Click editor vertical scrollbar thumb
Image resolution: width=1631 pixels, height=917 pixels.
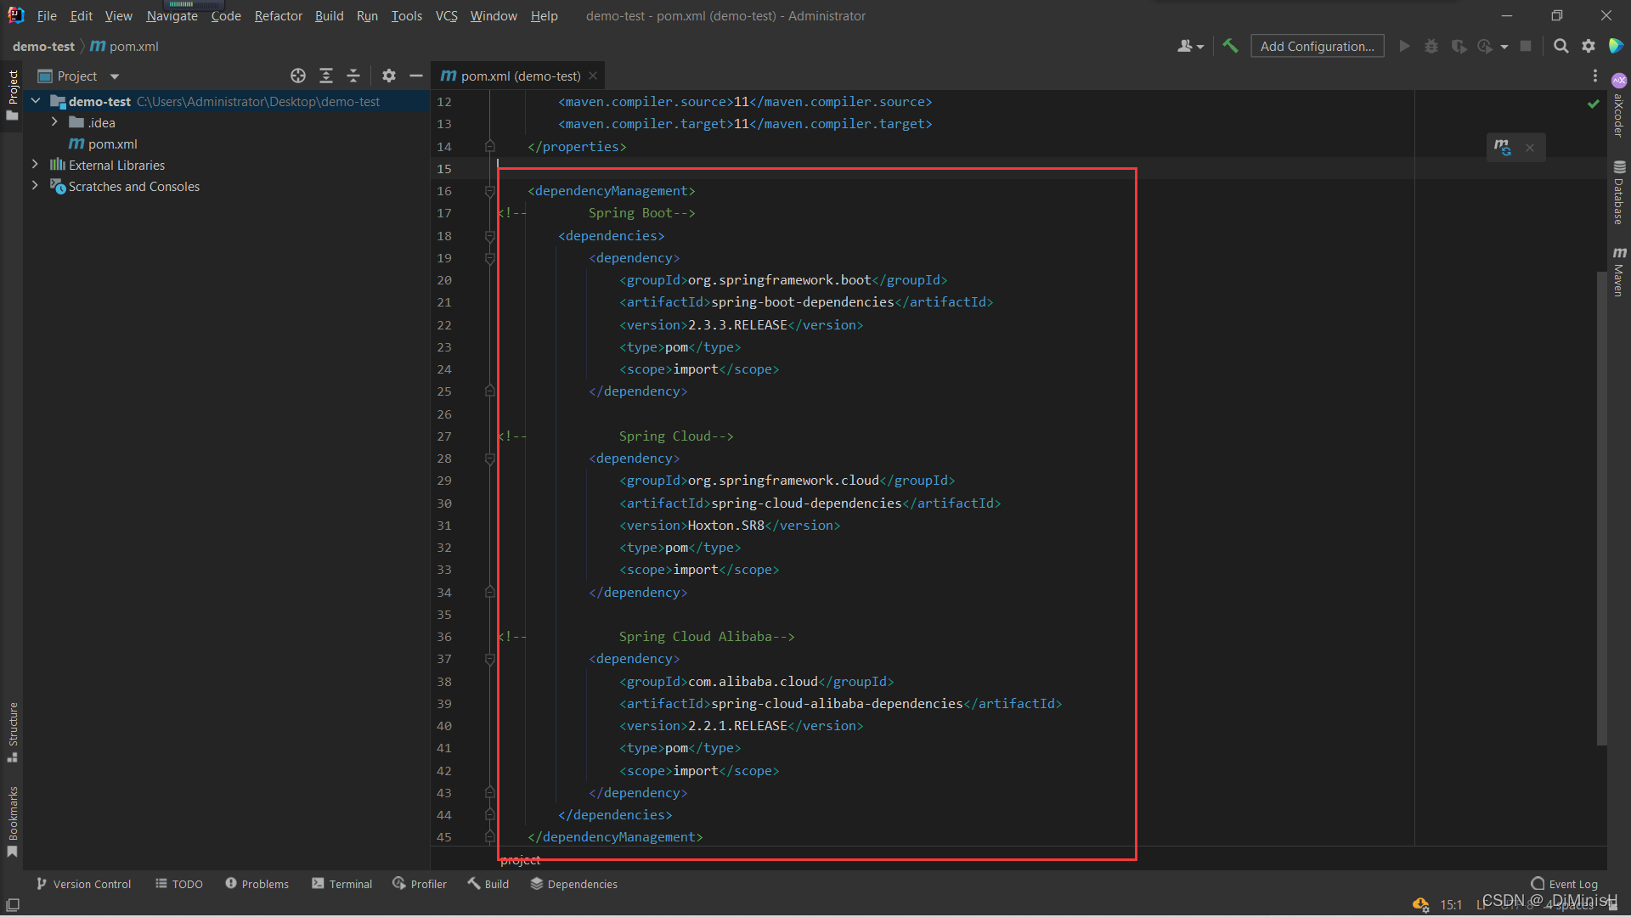pyautogui.click(x=1601, y=509)
